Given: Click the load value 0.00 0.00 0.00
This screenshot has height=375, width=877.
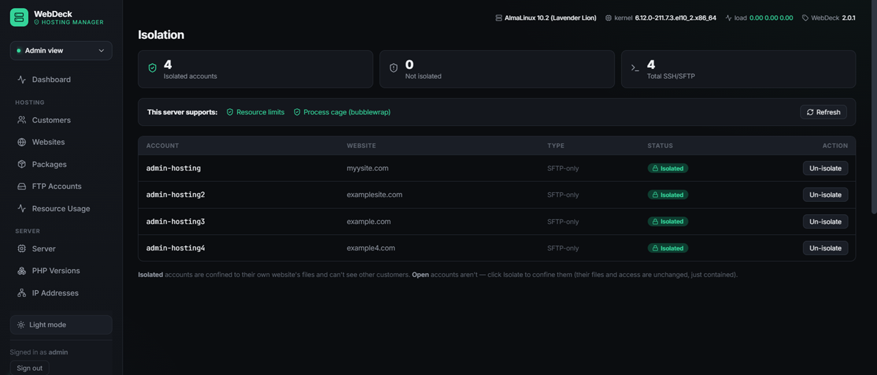Looking at the screenshot, I should click(771, 18).
